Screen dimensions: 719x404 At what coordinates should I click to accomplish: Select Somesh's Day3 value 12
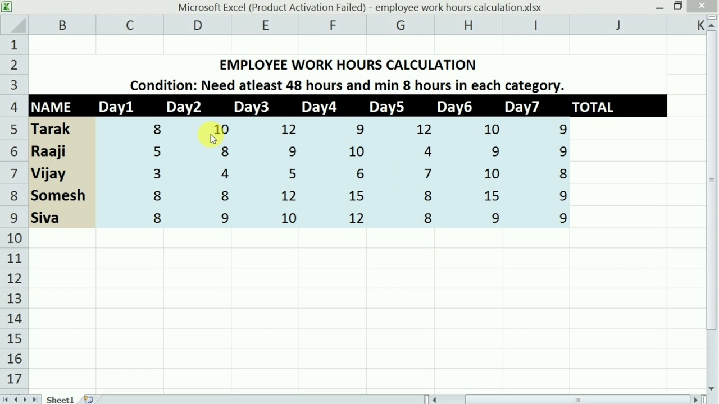(265, 195)
